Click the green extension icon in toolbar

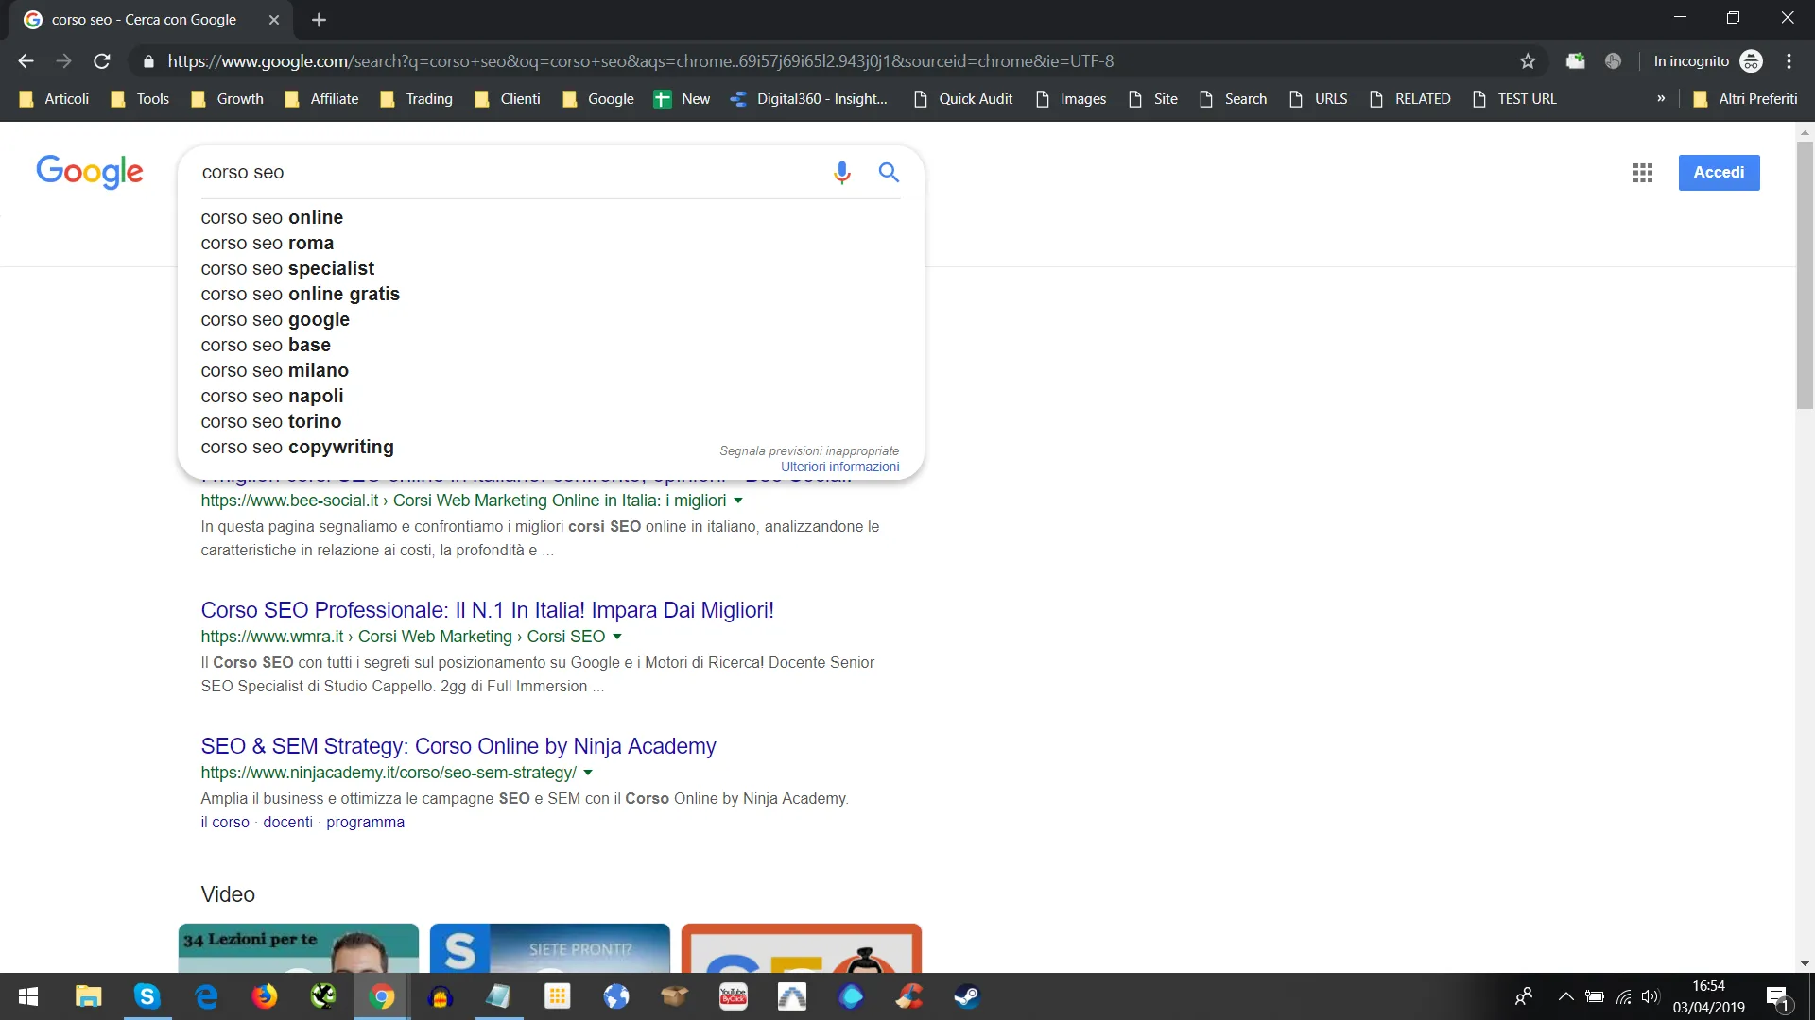[1575, 61]
